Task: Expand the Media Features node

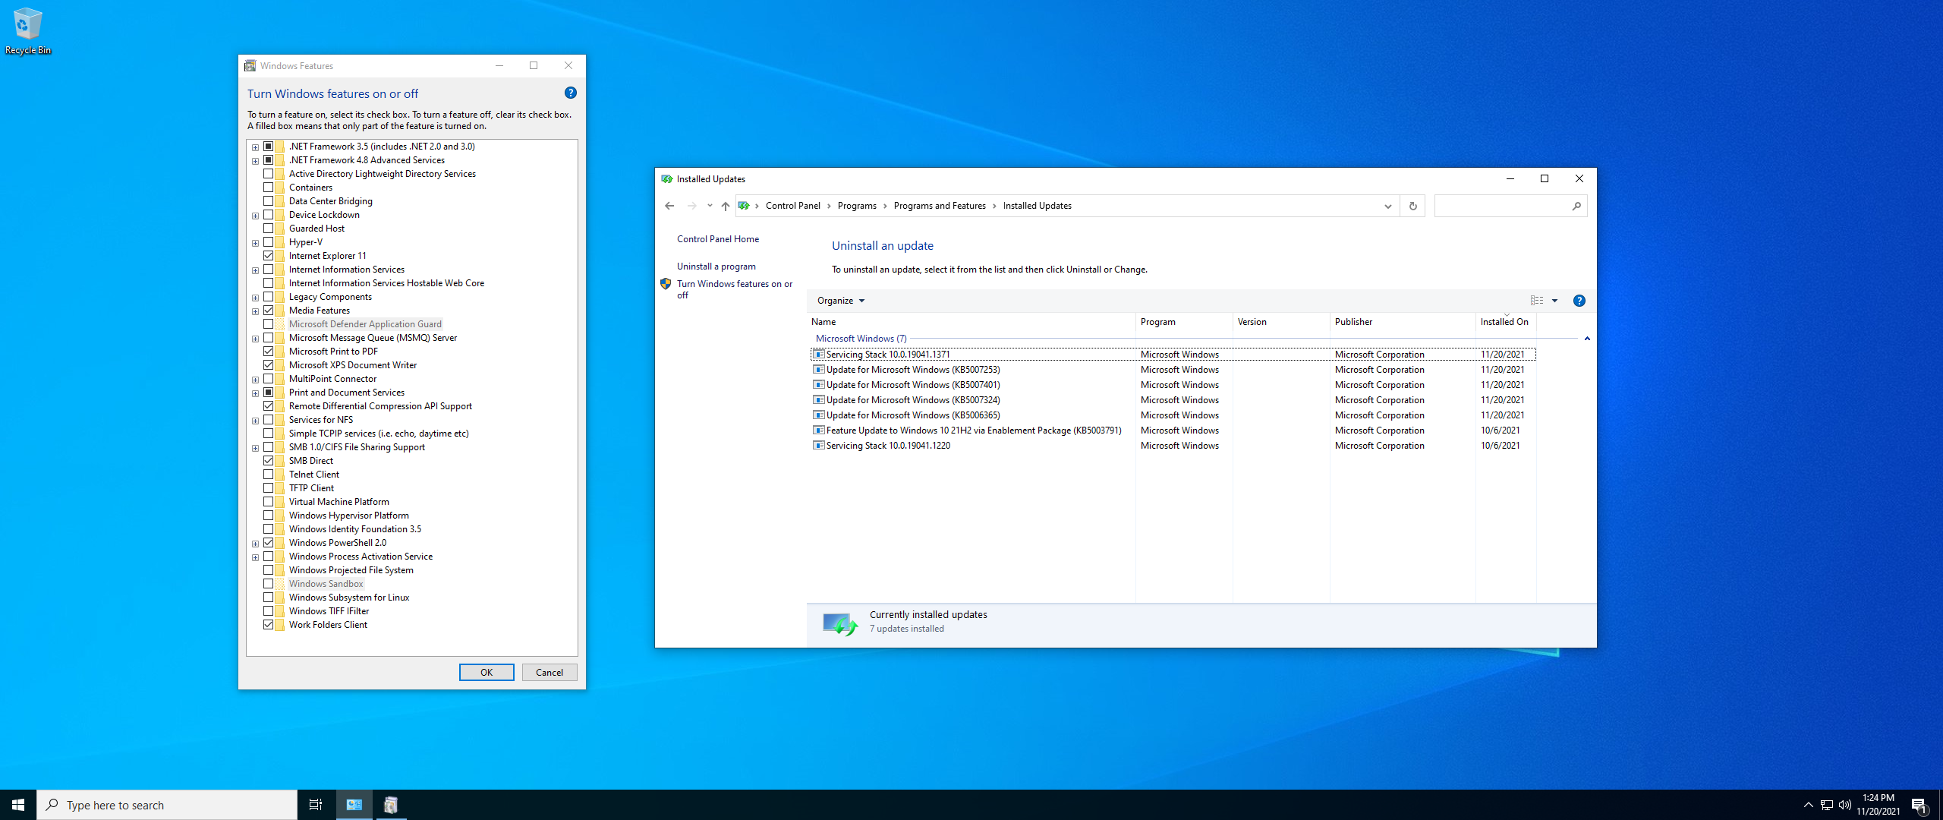Action: (256, 311)
